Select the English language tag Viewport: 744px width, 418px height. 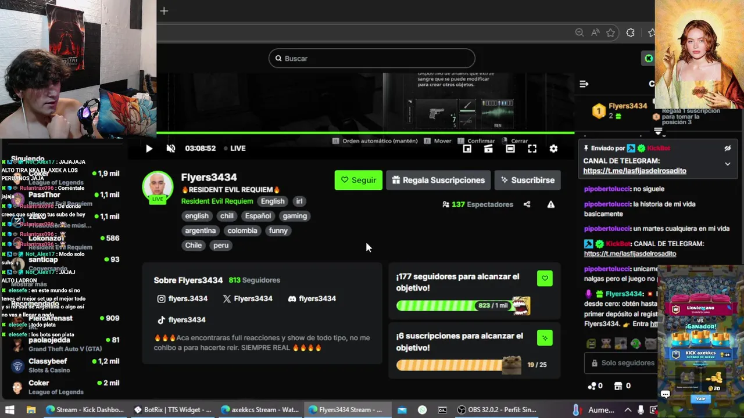273,201
